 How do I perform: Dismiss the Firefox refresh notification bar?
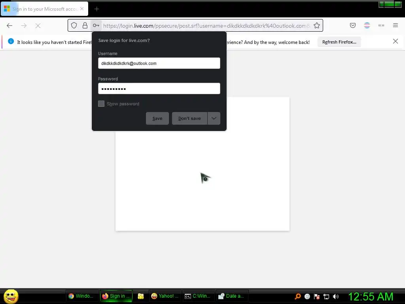(396, 41)
